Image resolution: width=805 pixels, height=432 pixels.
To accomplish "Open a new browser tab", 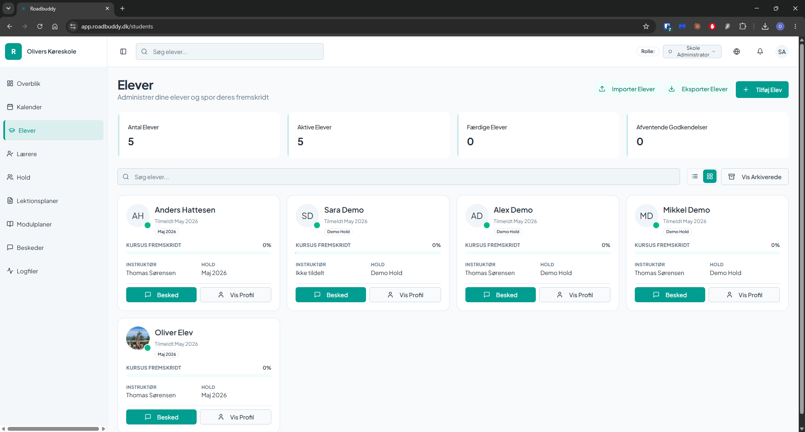I will point(122,8).
